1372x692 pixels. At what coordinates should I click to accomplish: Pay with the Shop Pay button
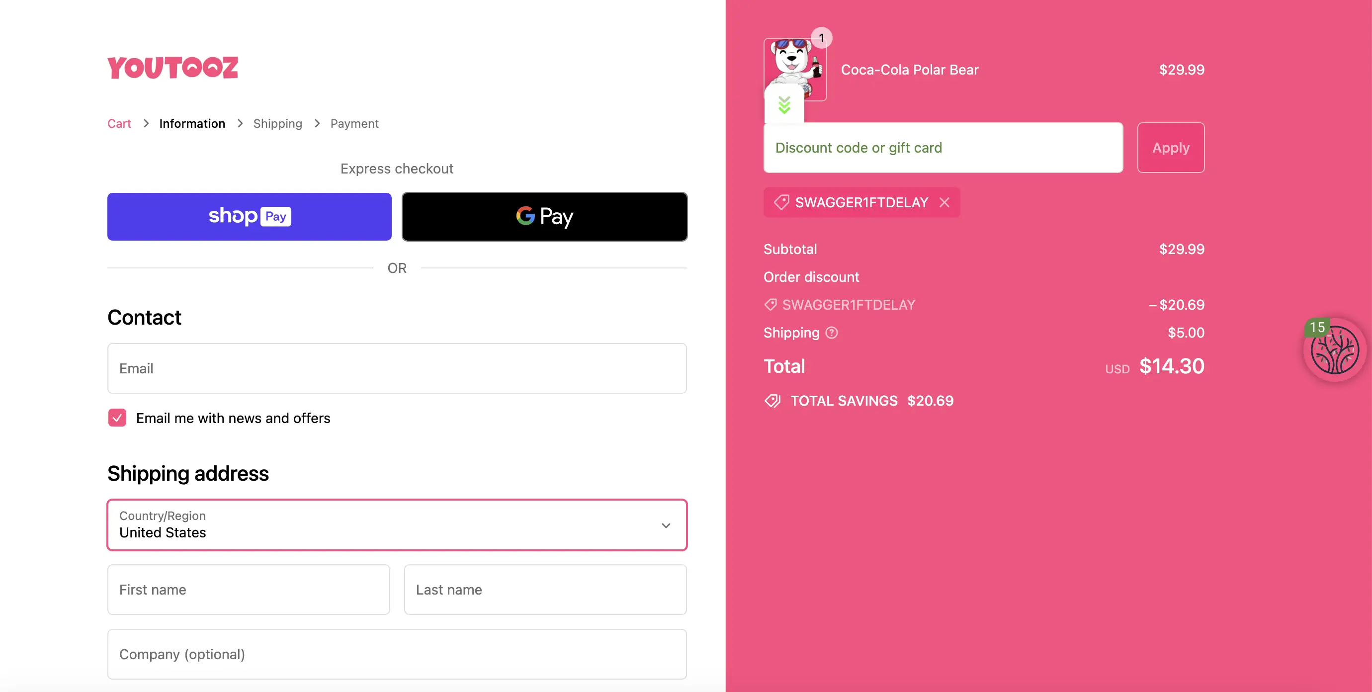(249, 216)
